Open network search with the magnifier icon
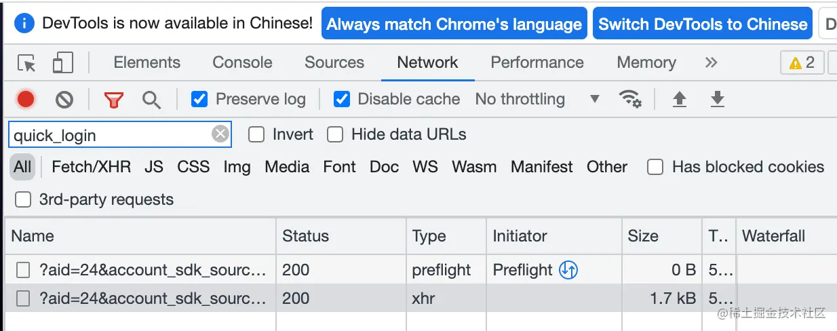This screenshot has height=331, width=837. [151, 100]
